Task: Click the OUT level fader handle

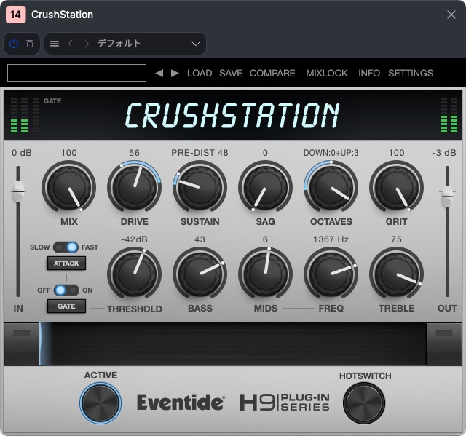Action: point(447,196)
